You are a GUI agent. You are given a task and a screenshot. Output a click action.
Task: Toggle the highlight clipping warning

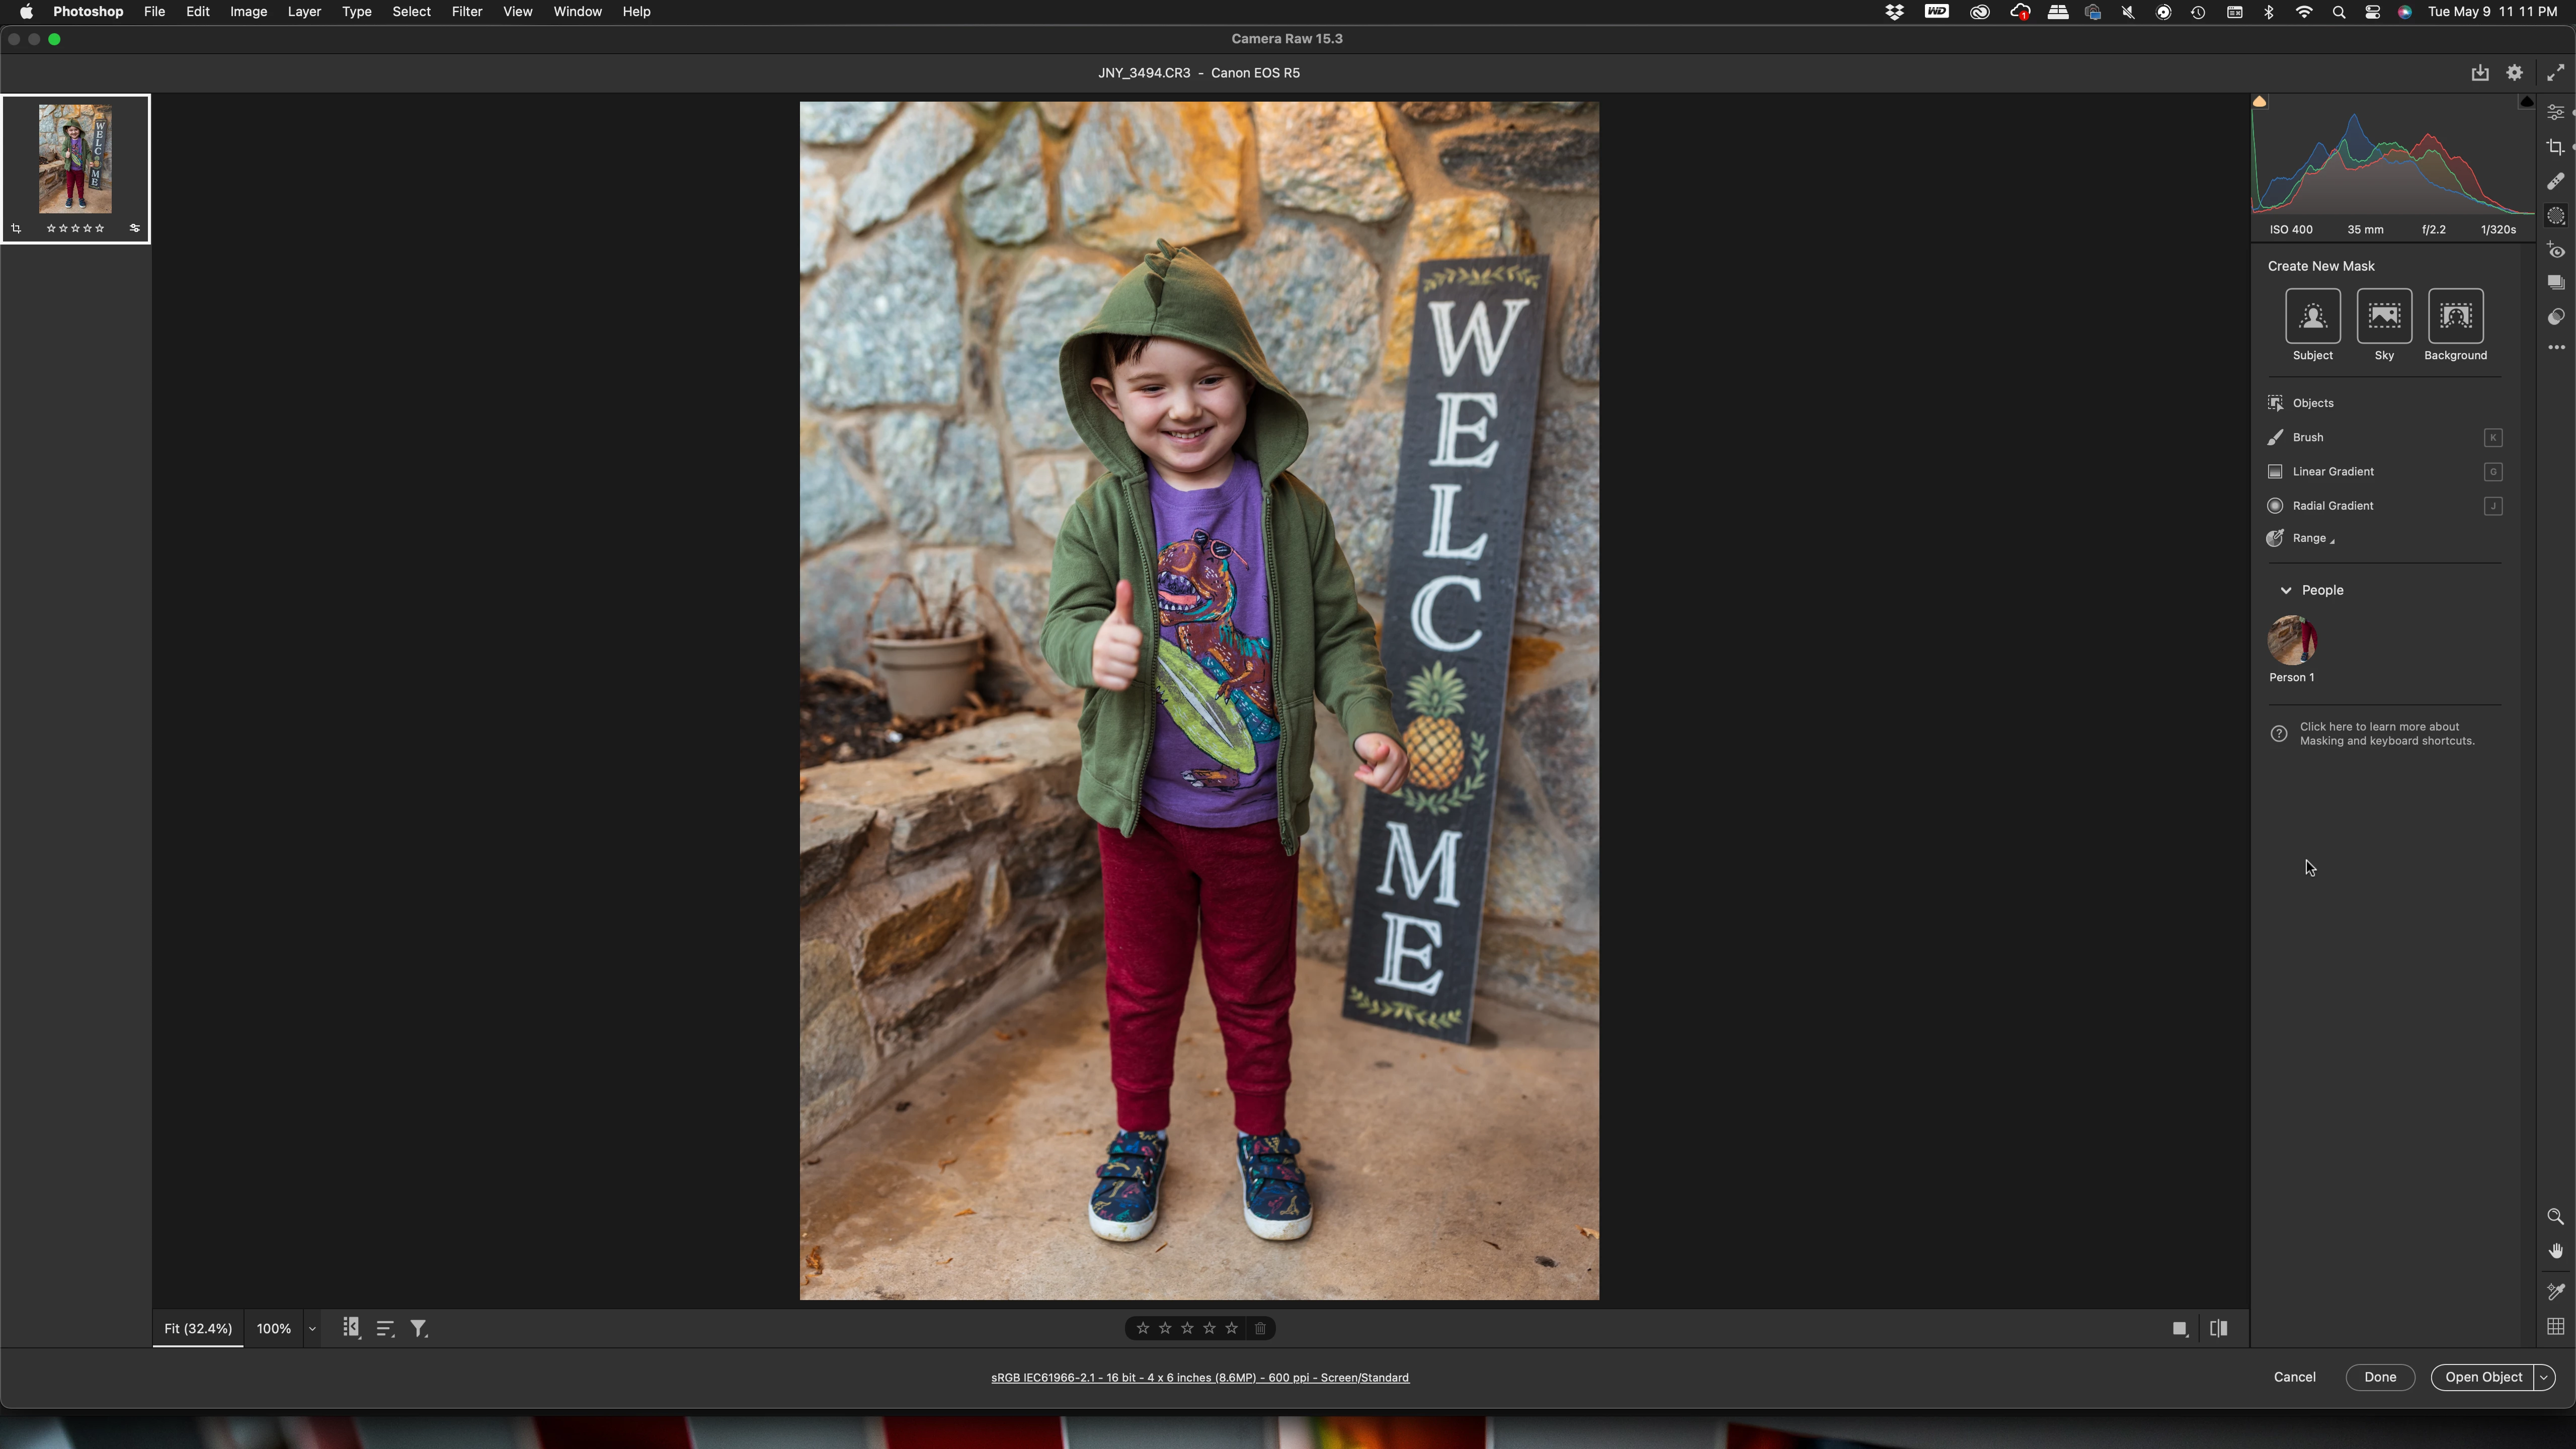point(2526,102)
